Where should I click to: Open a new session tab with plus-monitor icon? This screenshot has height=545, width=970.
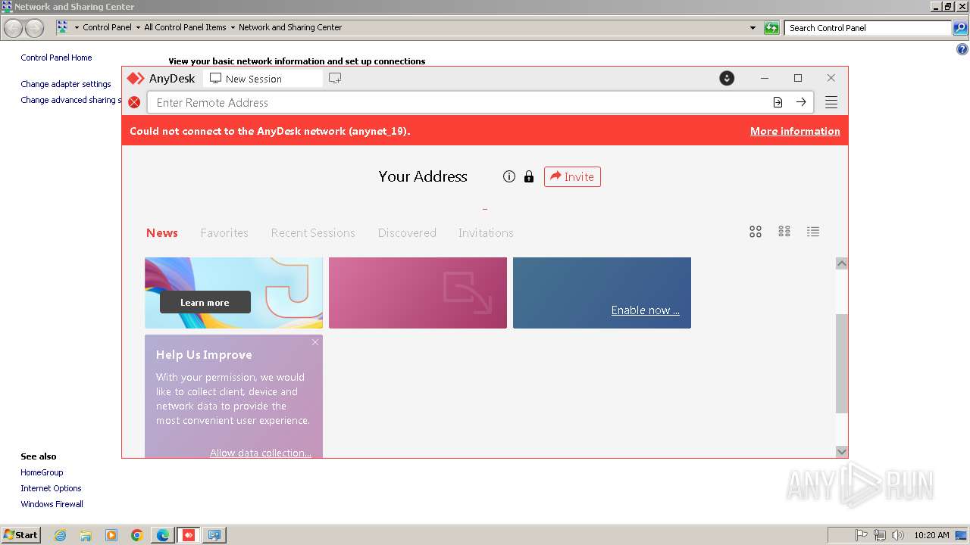[x=335, y=78]
